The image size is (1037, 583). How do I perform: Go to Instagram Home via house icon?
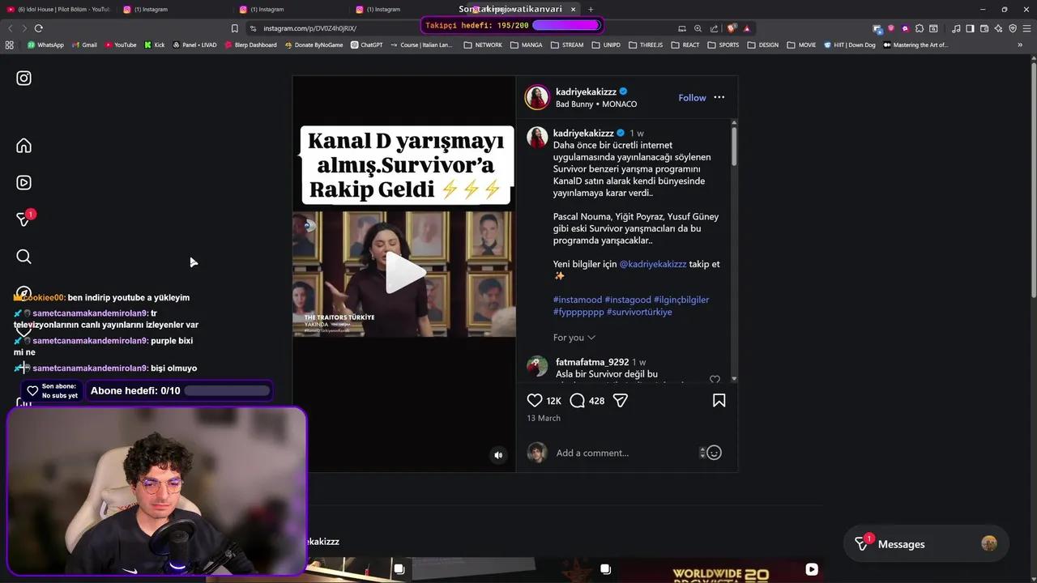coord(23,146)
